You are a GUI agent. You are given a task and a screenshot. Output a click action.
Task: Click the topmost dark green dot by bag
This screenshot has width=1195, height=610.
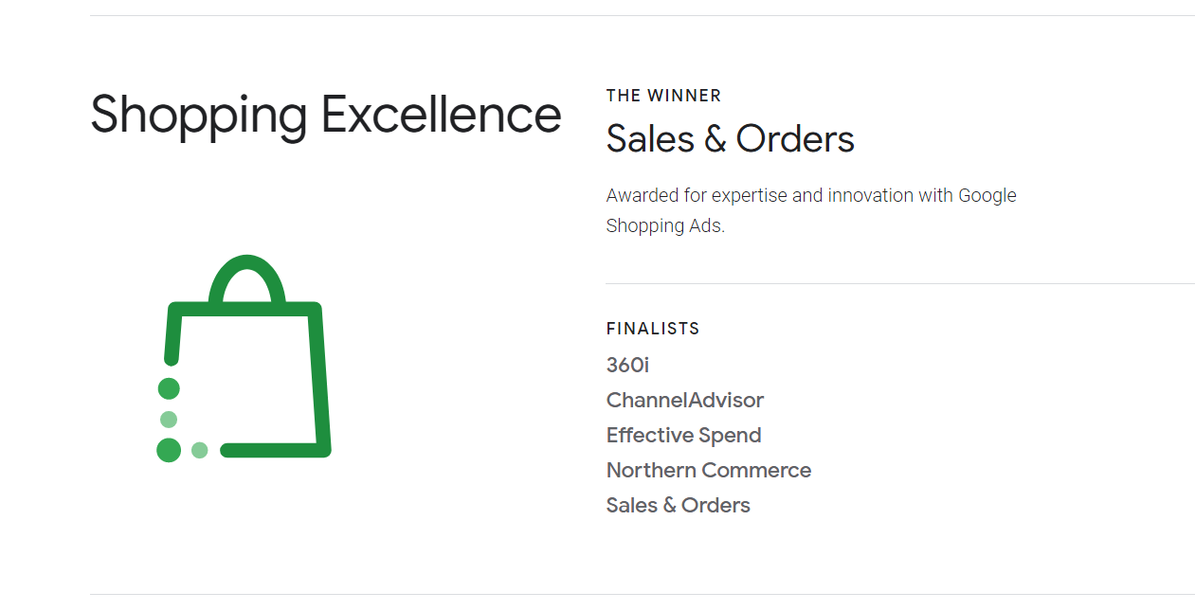[169, 388]
